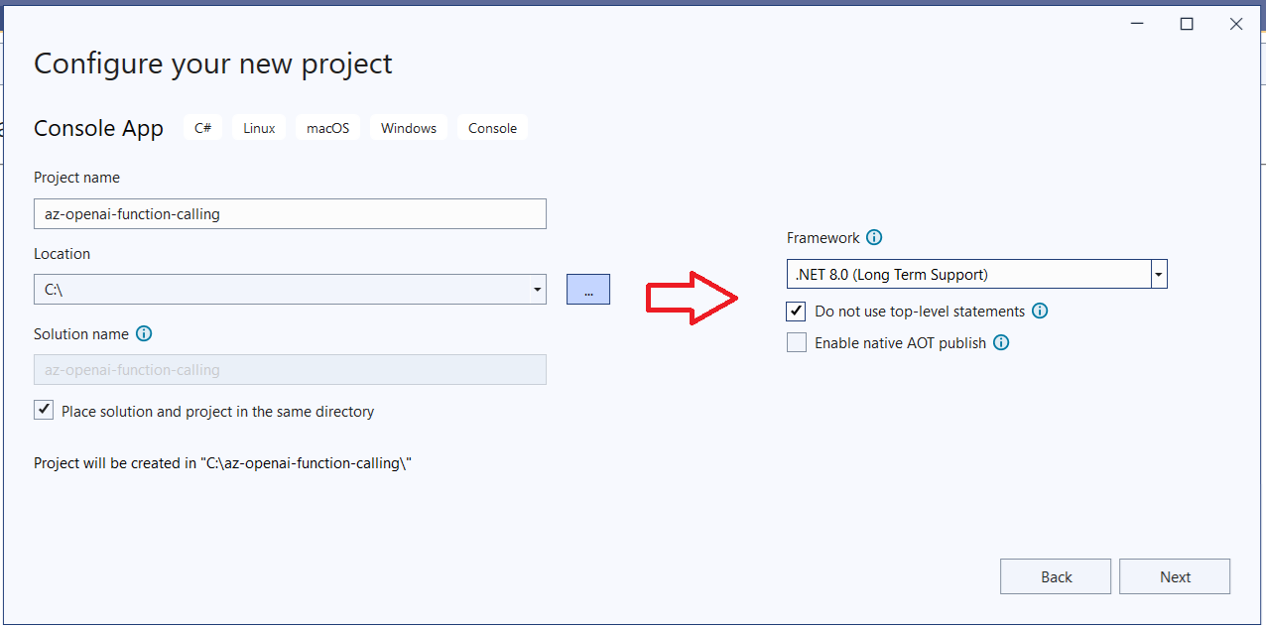1266x628 pixels.
Task: Click the C# language tag
Action: [x=202, y=128]
